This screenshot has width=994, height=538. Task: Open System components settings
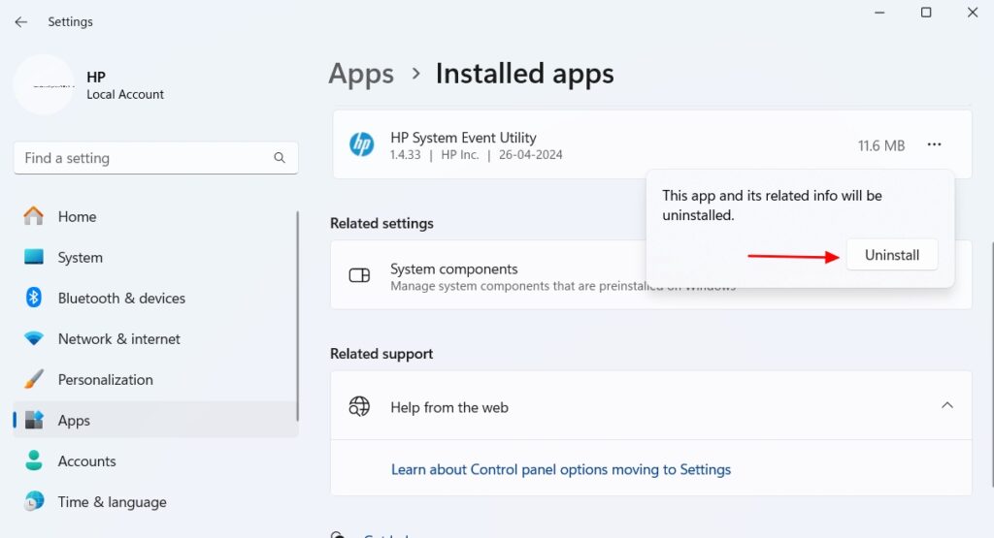pos(651,275)
